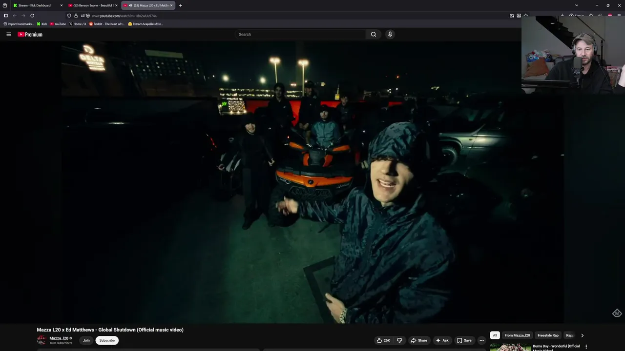Open picture-in-picture icon in address bar
Image resolution: width=625 pixels, height=351 pixels.
(512, 16)
